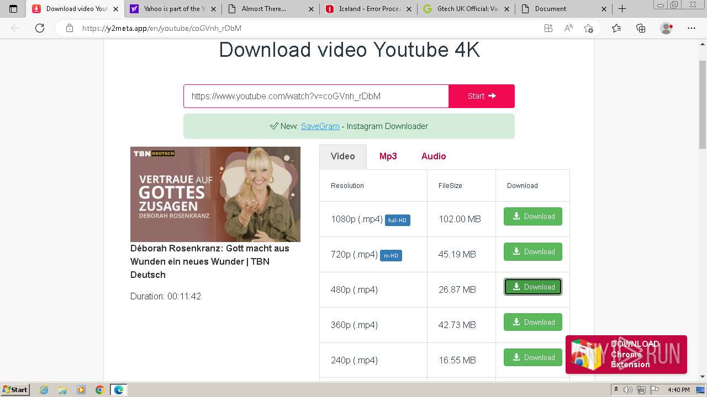Switch to Yahoo is part of tab
This screenshot has height=397, width=707.
pos(173,9)
